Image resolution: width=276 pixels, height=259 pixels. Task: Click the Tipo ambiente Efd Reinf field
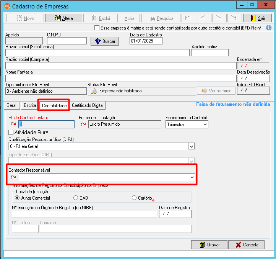(46, 91)
